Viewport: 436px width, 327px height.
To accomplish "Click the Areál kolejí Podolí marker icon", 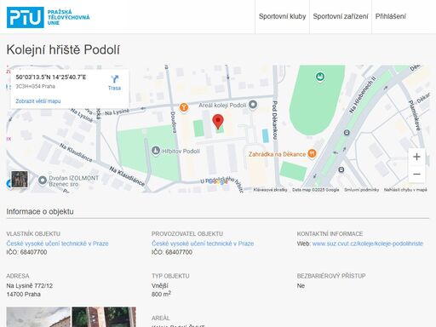I will click(x=253, y=105).
